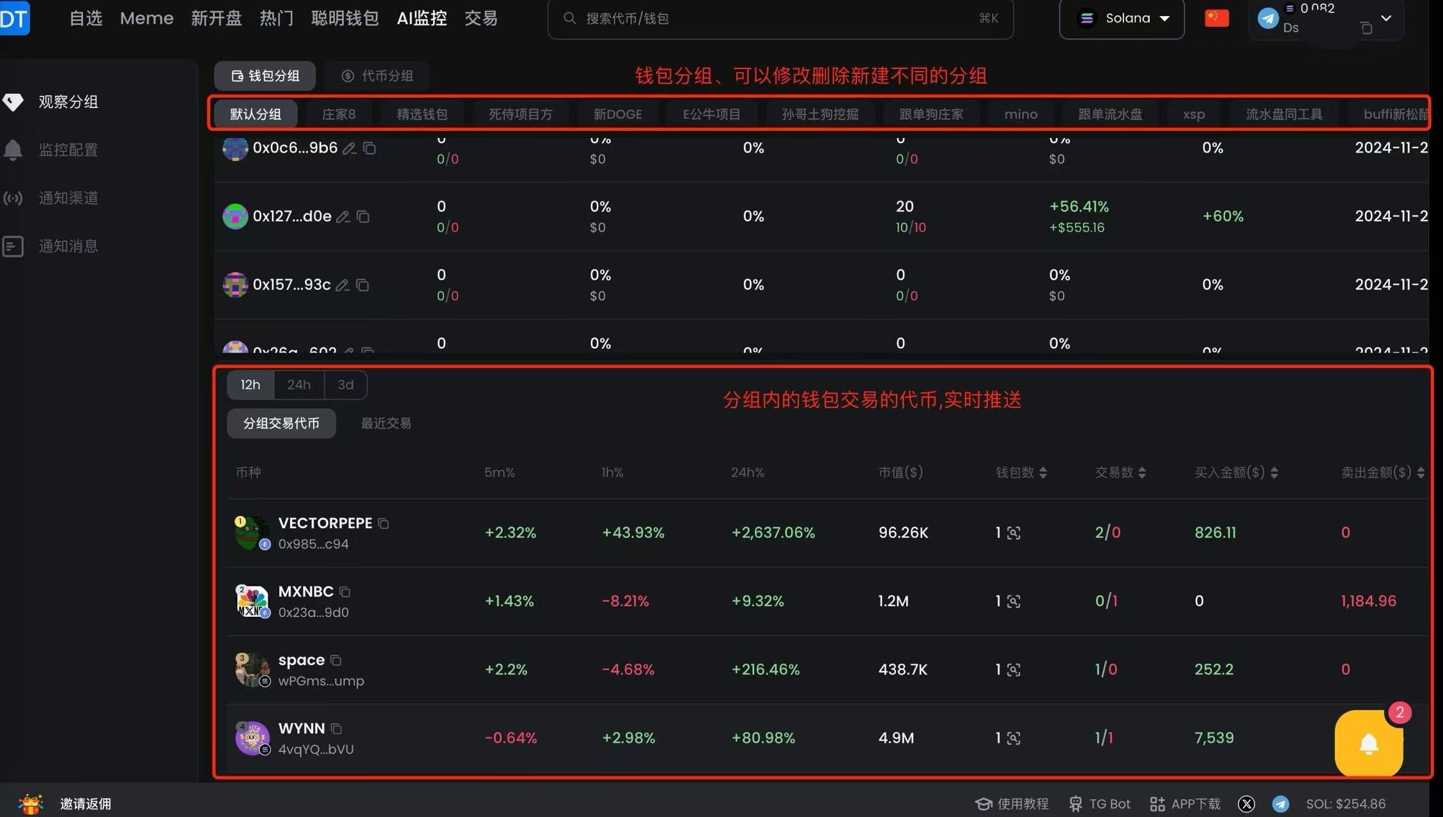Open the Solana chain dropdown
The width and height of the screenshot is (1443, 817).
(x=1122, y=19)
